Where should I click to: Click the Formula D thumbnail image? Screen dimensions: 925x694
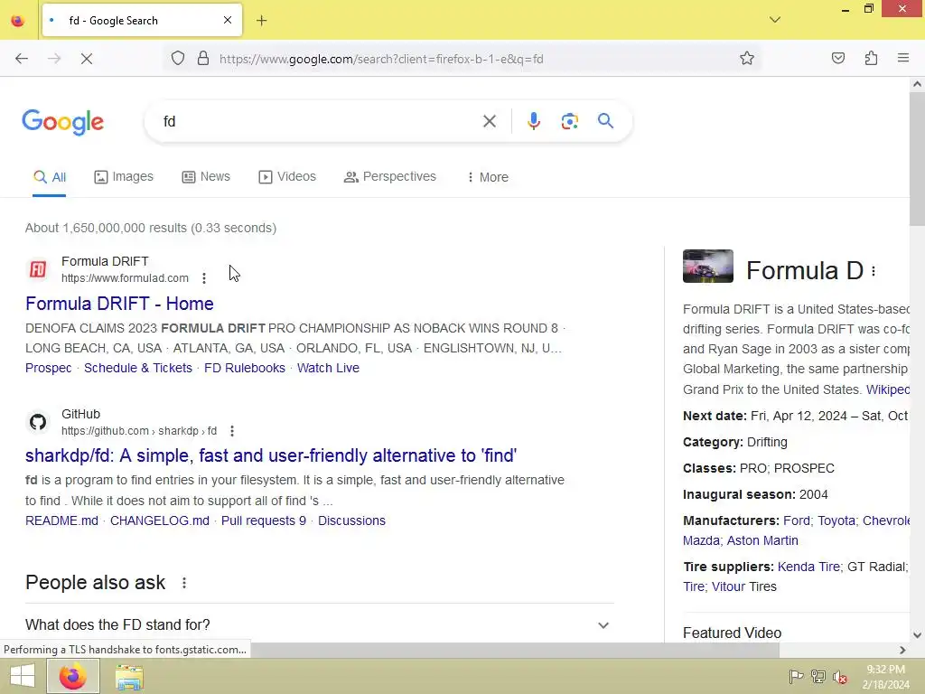click(x=708, y=267)
